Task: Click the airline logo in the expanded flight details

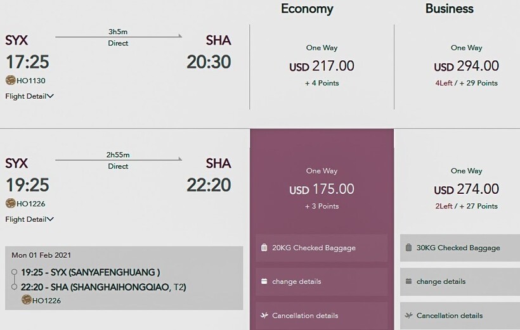Action: (27, 300)
